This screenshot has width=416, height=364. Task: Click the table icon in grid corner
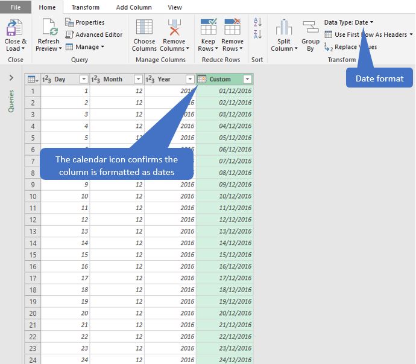pos(33,79)
